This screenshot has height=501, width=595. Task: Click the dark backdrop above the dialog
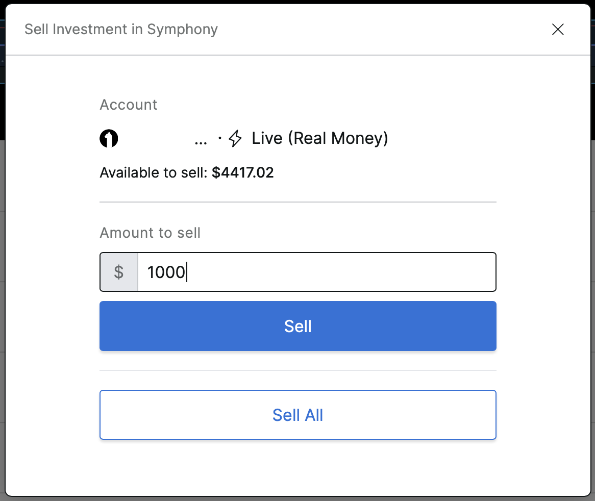click(x=297, y=2)
